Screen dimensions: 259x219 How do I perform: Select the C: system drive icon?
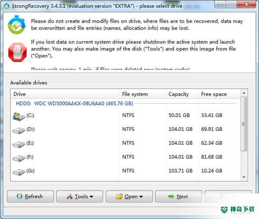pyautogui.click(x=19, y=116)
